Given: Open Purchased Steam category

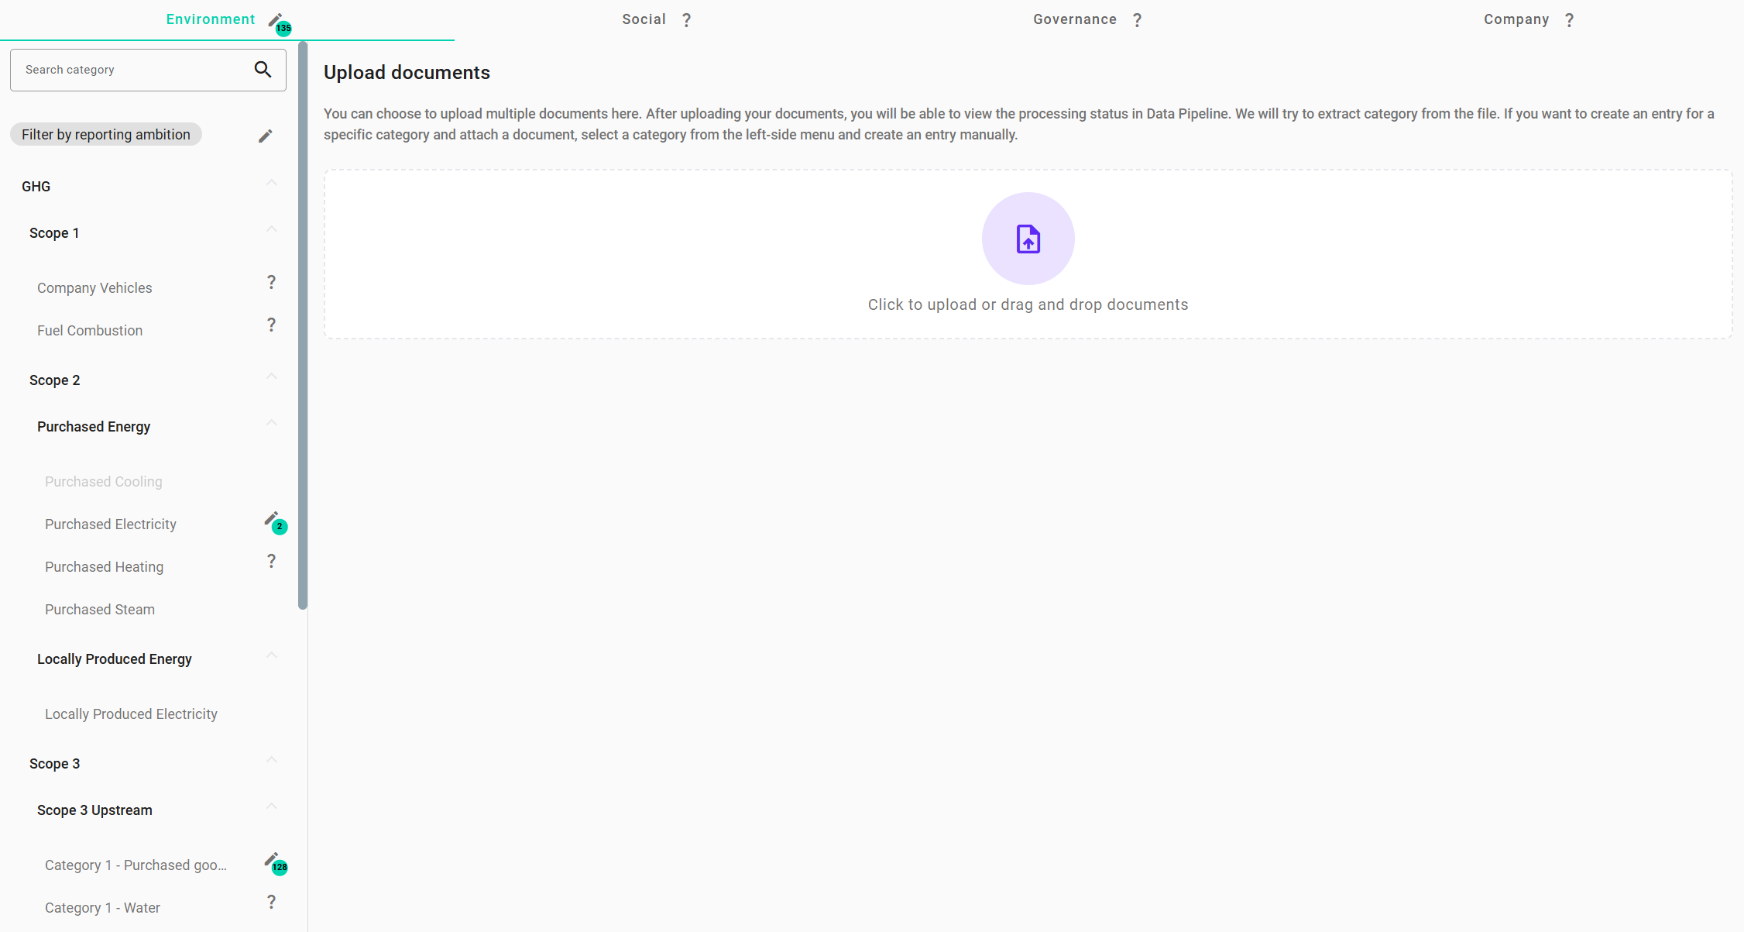Looking at the screenshot, I should [x=100, y=610].
